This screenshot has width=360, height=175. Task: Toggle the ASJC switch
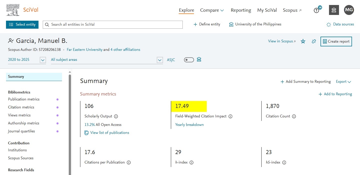(x=189, y=60)
